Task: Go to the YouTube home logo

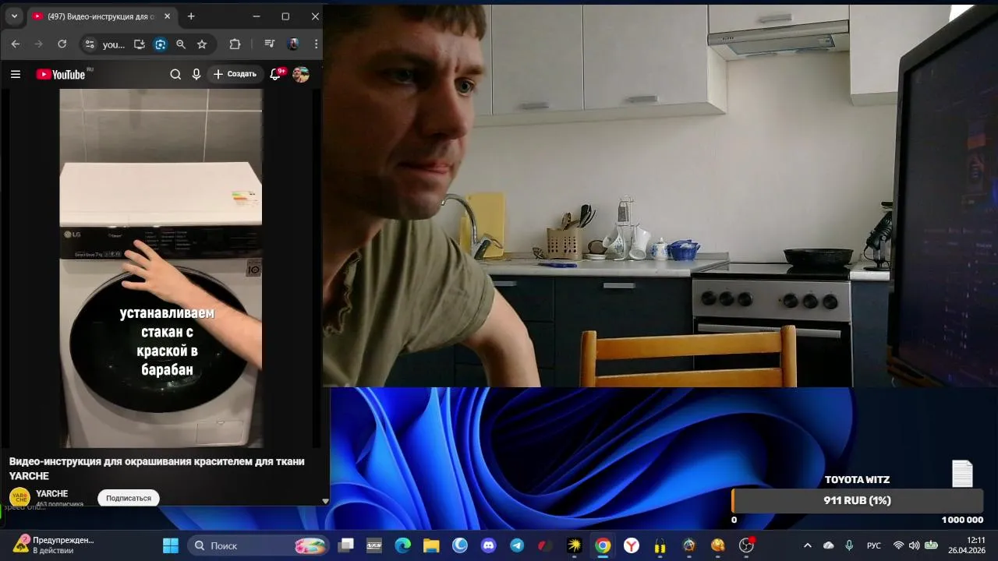Action: (x=61, y=74)
